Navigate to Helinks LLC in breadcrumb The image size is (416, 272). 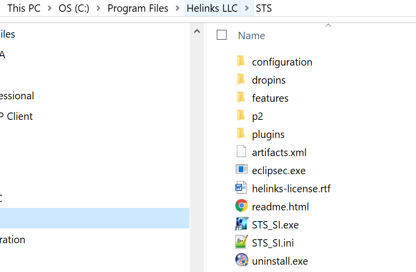coord(212,8)
